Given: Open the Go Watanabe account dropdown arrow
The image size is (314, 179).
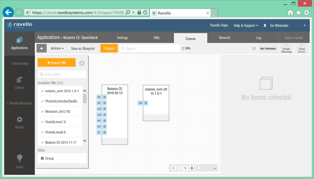Looking at the screenshot, I should point(304,25).
